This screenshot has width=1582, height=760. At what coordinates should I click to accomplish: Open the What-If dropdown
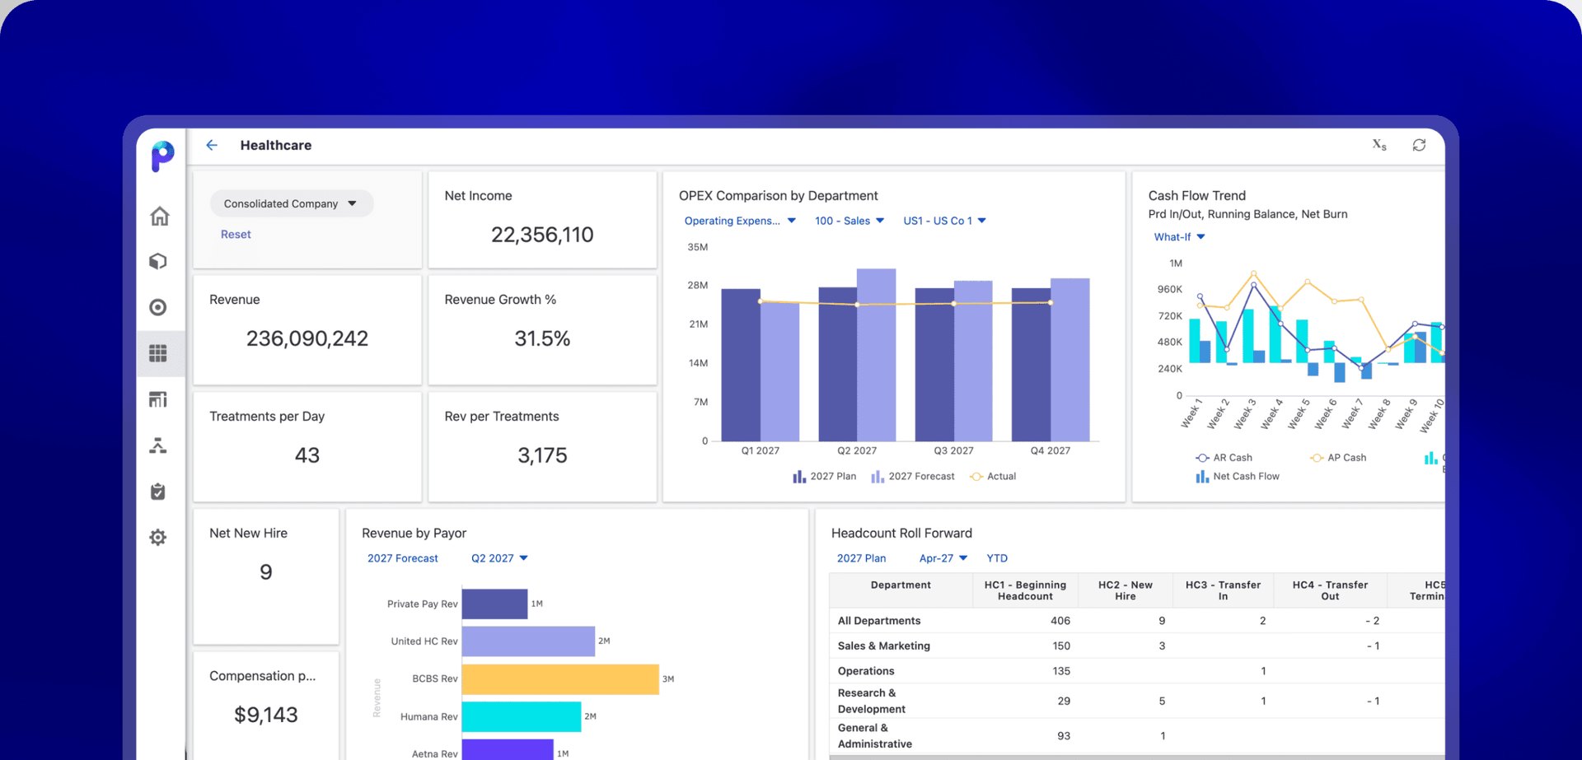pyautogui.click(x=1179, y=237)
